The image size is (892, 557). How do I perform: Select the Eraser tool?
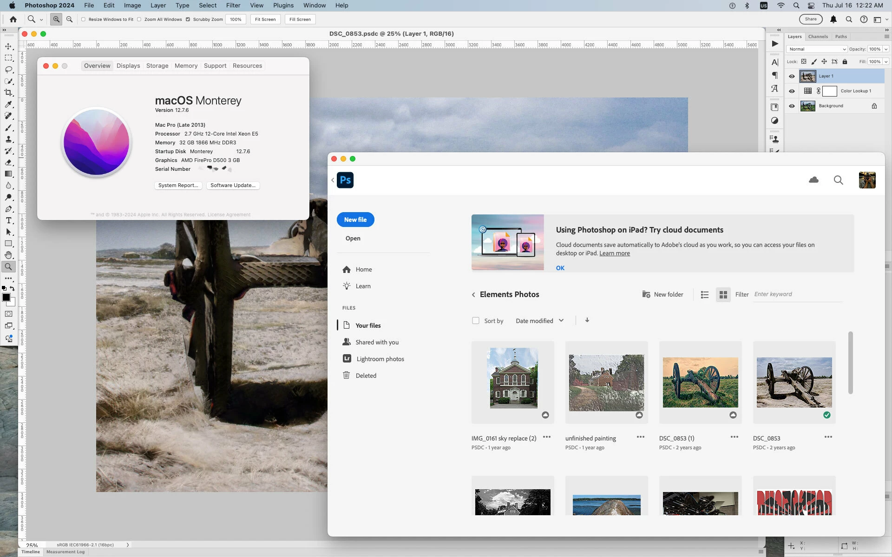pyautogui.click(x=8, y=162)
